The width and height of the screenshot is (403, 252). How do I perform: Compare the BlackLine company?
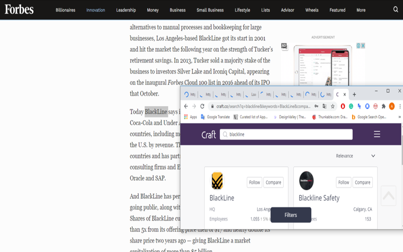(273, 182)
